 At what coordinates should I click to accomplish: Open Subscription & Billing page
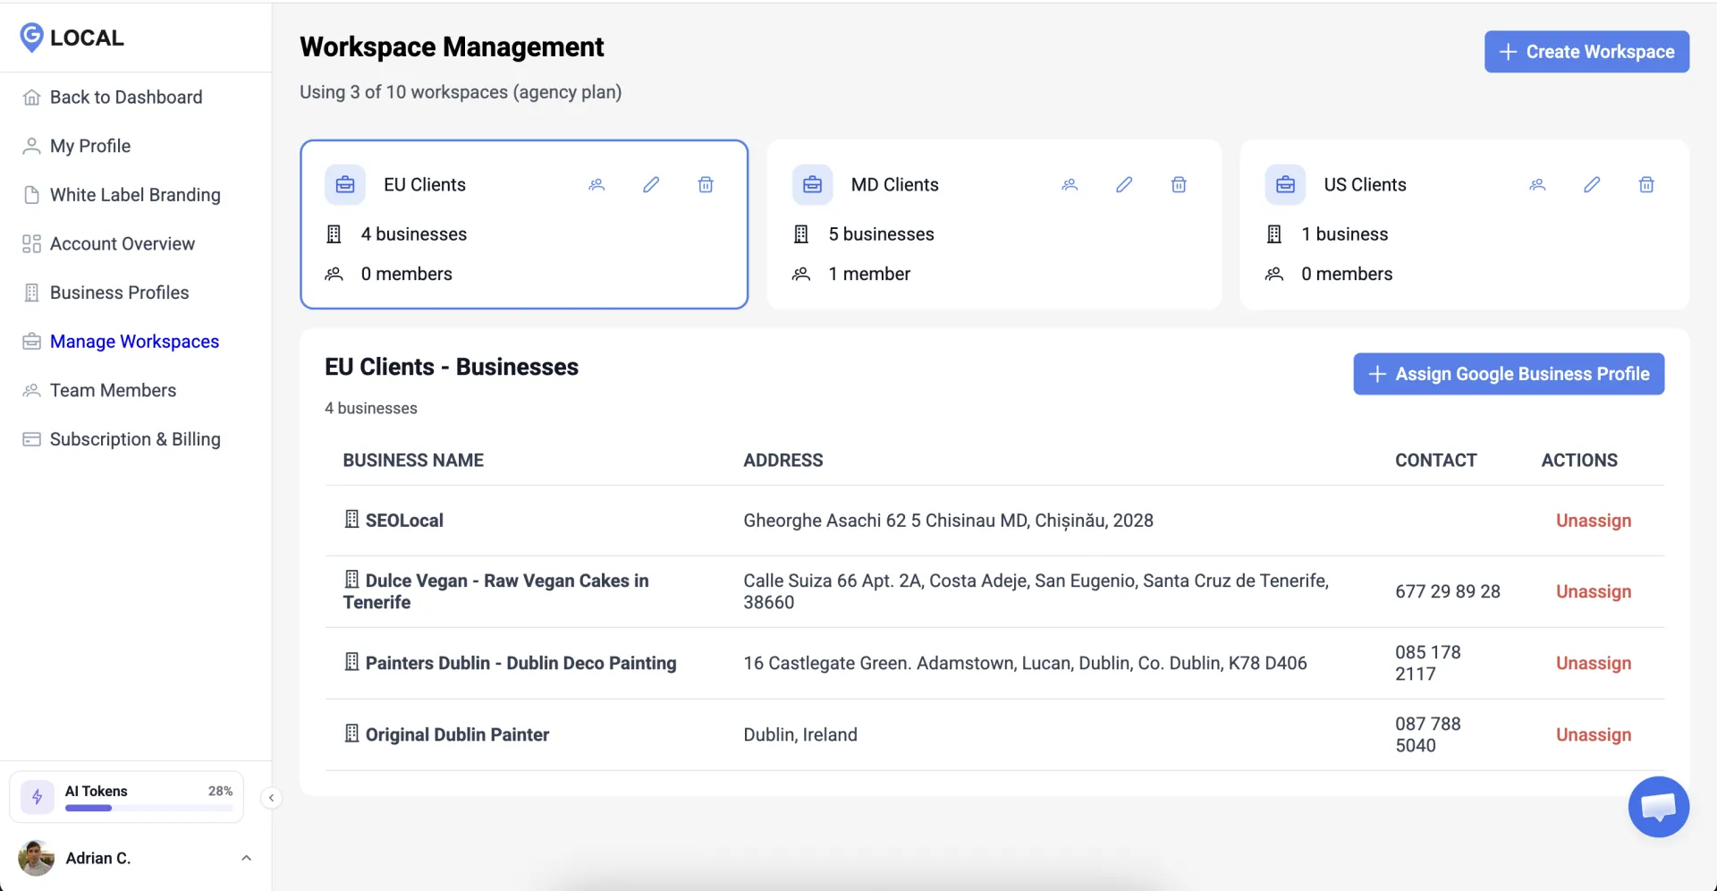coord(135,439)
